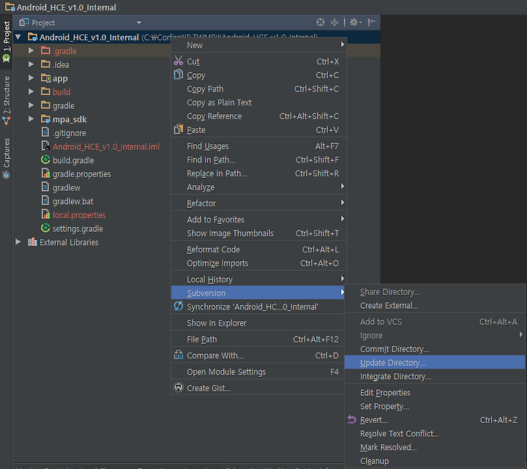Expand the mpa_sdk module node

(31, 119)
